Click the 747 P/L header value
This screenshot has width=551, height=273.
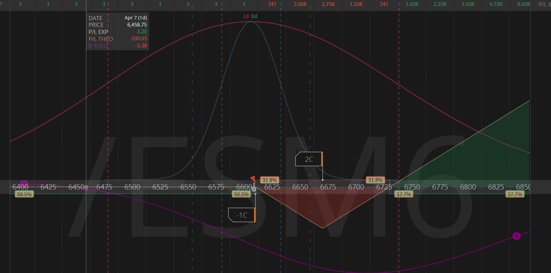[x=272, y=4]
